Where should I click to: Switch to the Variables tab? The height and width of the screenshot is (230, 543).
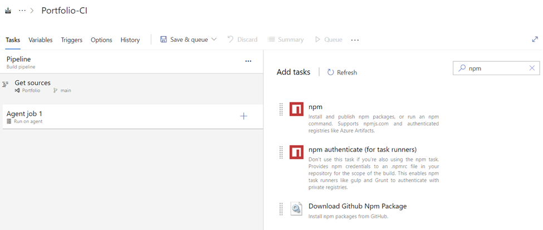click(x=41, y=40)
